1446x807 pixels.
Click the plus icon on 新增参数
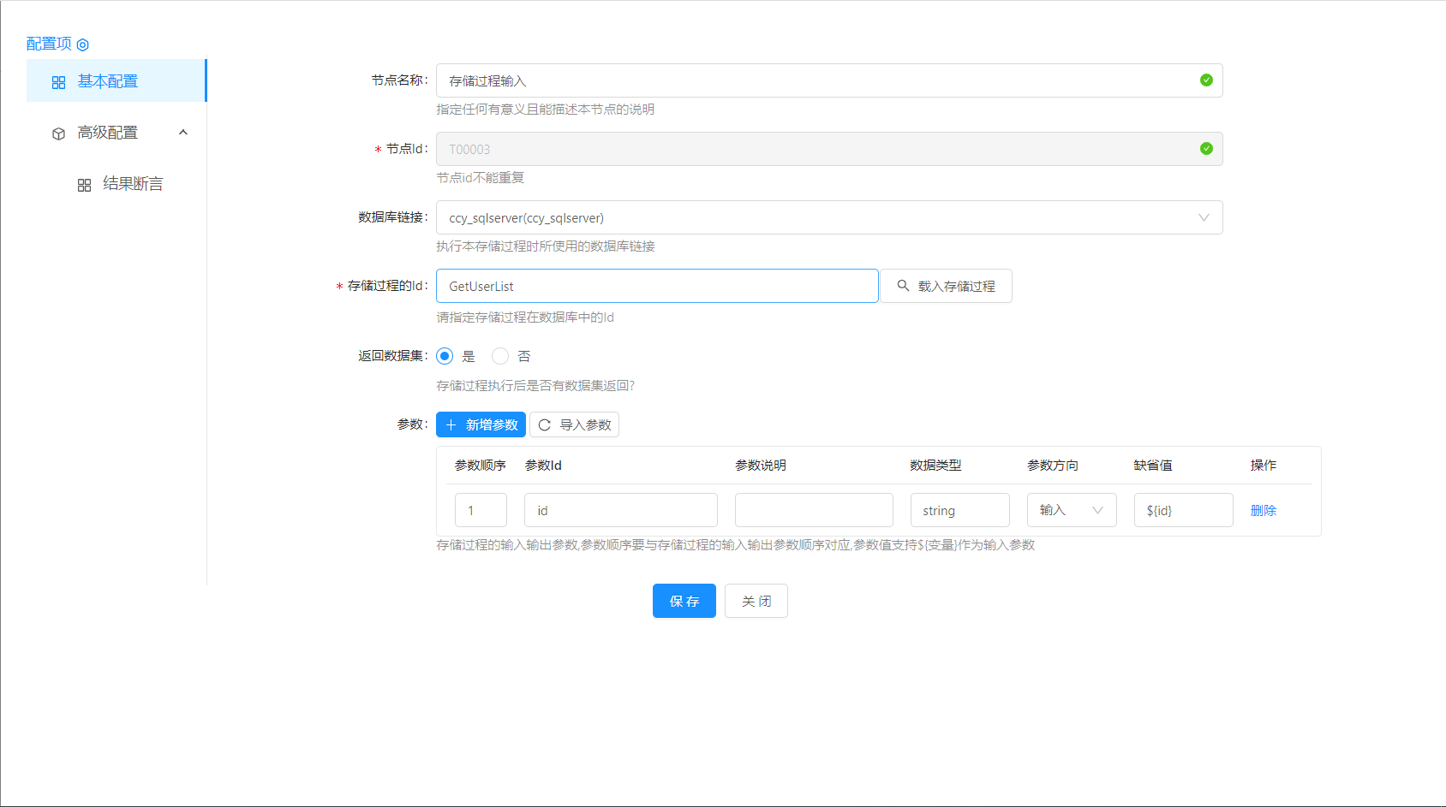pos(451,425)
